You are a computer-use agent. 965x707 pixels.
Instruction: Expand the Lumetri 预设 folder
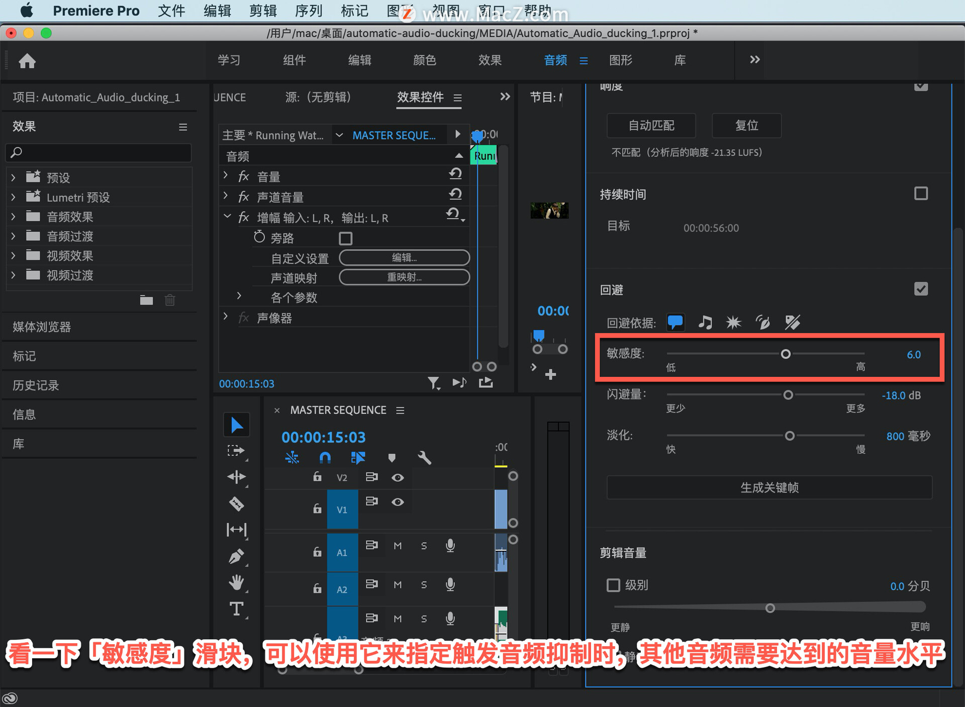pyautogui.click(x=14, y=197)
